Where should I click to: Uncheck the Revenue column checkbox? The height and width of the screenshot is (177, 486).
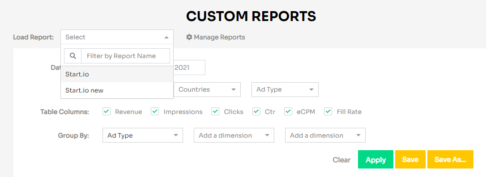[107, 111]
